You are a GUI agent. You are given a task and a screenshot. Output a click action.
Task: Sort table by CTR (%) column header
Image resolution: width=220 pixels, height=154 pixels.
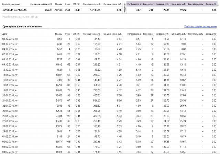[76, 34]
